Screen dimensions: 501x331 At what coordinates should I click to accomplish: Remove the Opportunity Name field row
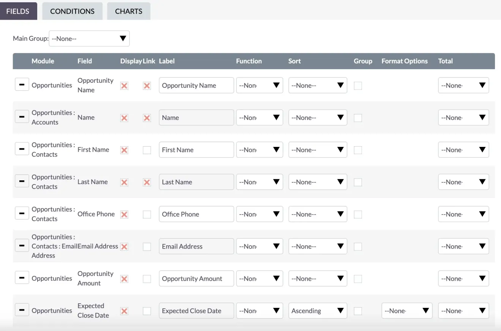[22, 84]
